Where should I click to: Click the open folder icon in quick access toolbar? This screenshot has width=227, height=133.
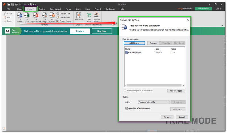(x=9, y=4)
